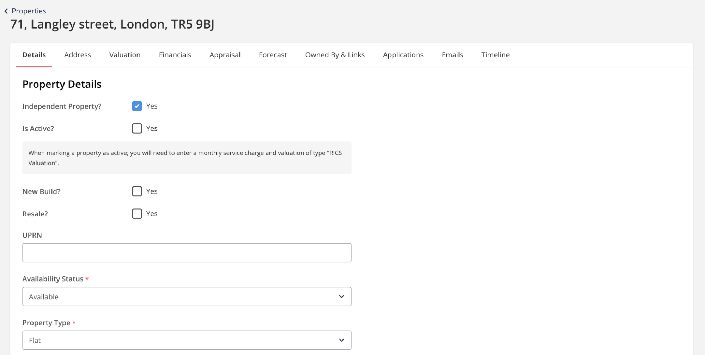Click the Property Type chevron arrow
The width and height of the screenshot is (705, 355).
pyautogui.click(x=341, y=340)
